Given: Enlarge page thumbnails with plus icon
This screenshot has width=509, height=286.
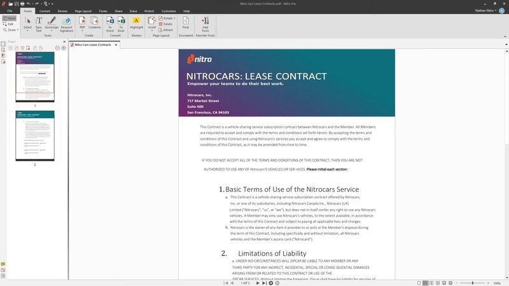Looking at the screenshot, I should pos(64,48).
